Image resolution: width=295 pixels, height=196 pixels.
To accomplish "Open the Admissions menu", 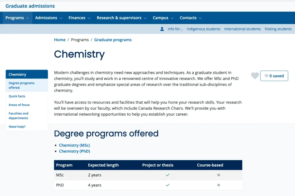I will (x=46, y=18).
